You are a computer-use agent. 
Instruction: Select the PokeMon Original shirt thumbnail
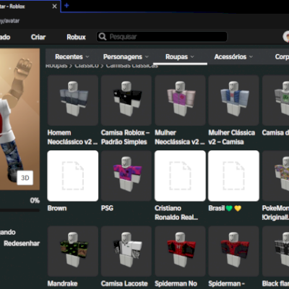coord(276,176)
